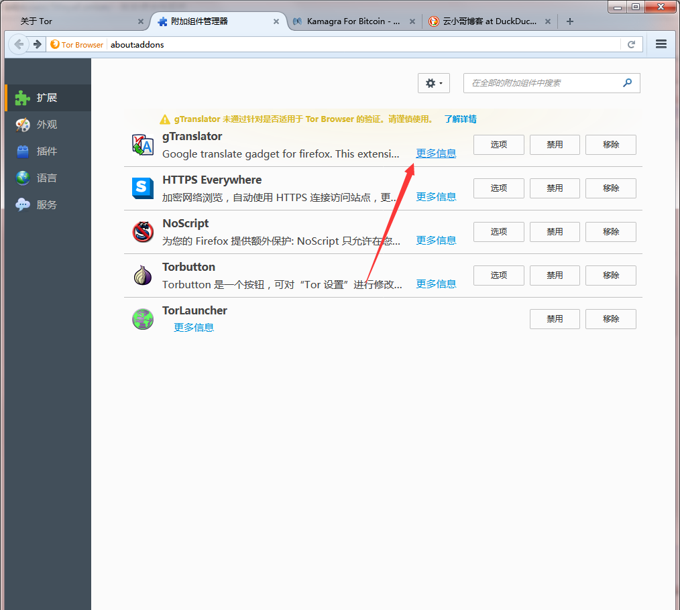Open the 扩展 extensions category
Viewport: 680px width, 610px height.
[x=48, y=98]
